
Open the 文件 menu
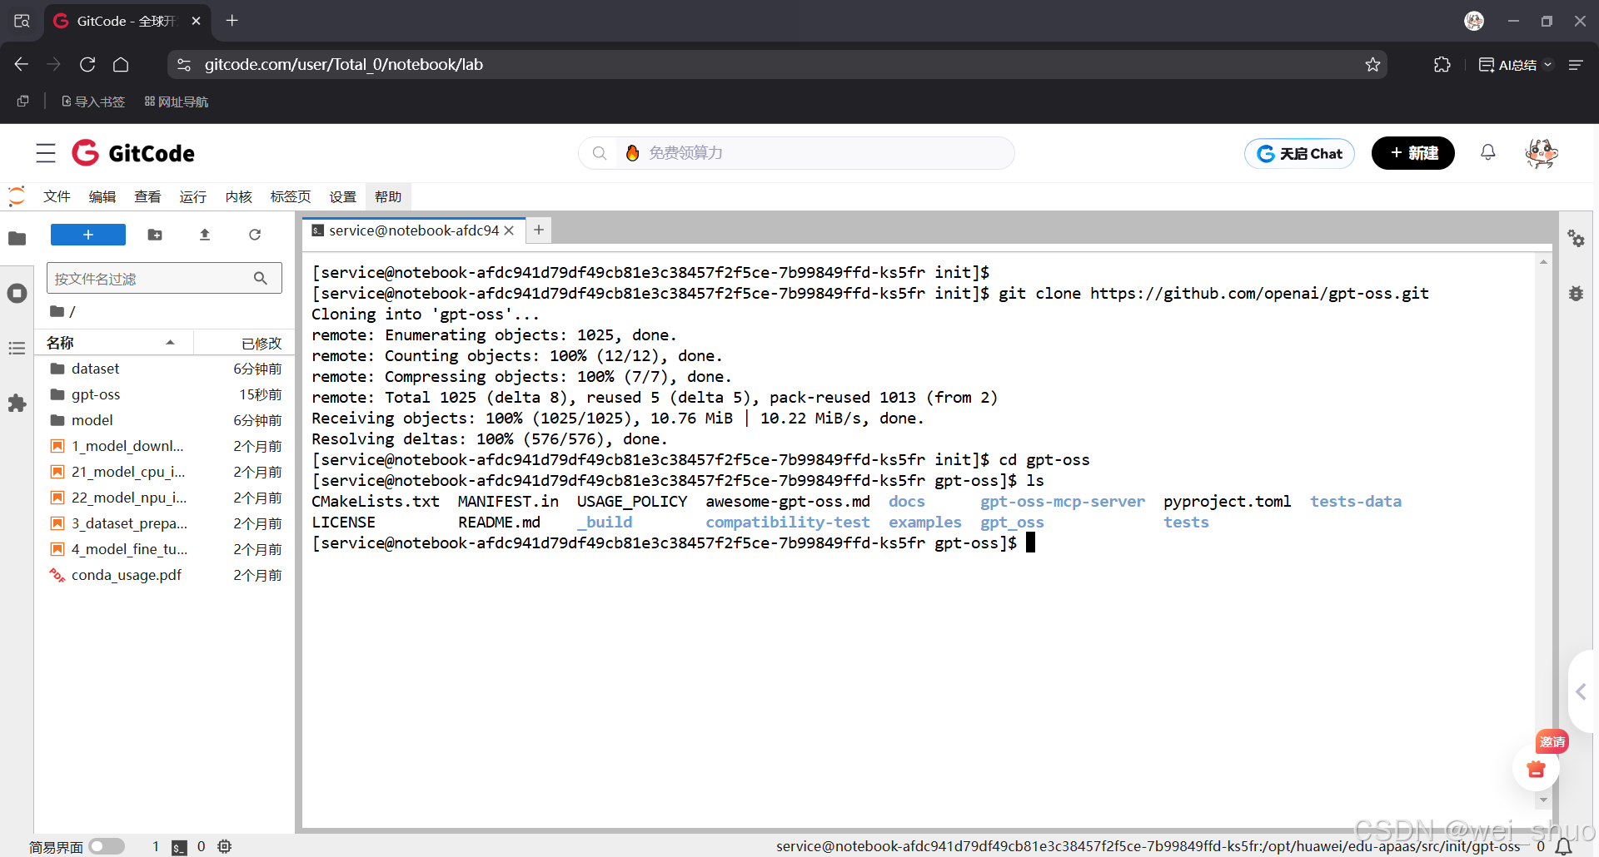tap(57, 196)
